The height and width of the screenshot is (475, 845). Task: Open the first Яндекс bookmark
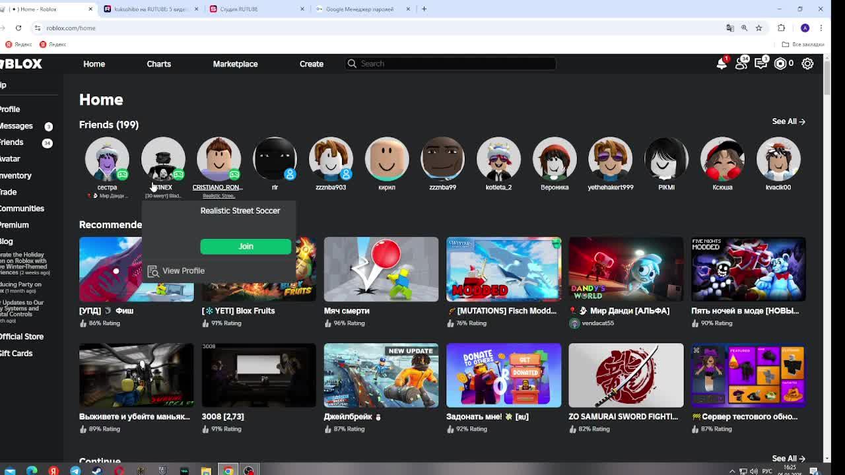(x=18, y=44)
